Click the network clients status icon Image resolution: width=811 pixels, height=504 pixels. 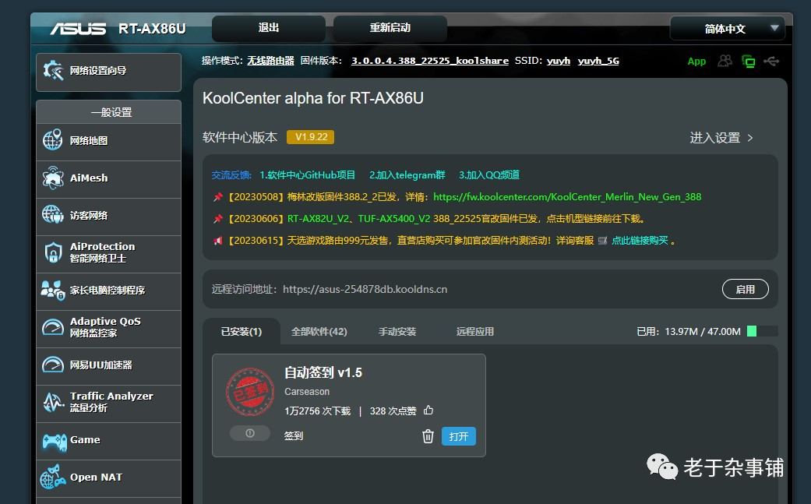748,62
